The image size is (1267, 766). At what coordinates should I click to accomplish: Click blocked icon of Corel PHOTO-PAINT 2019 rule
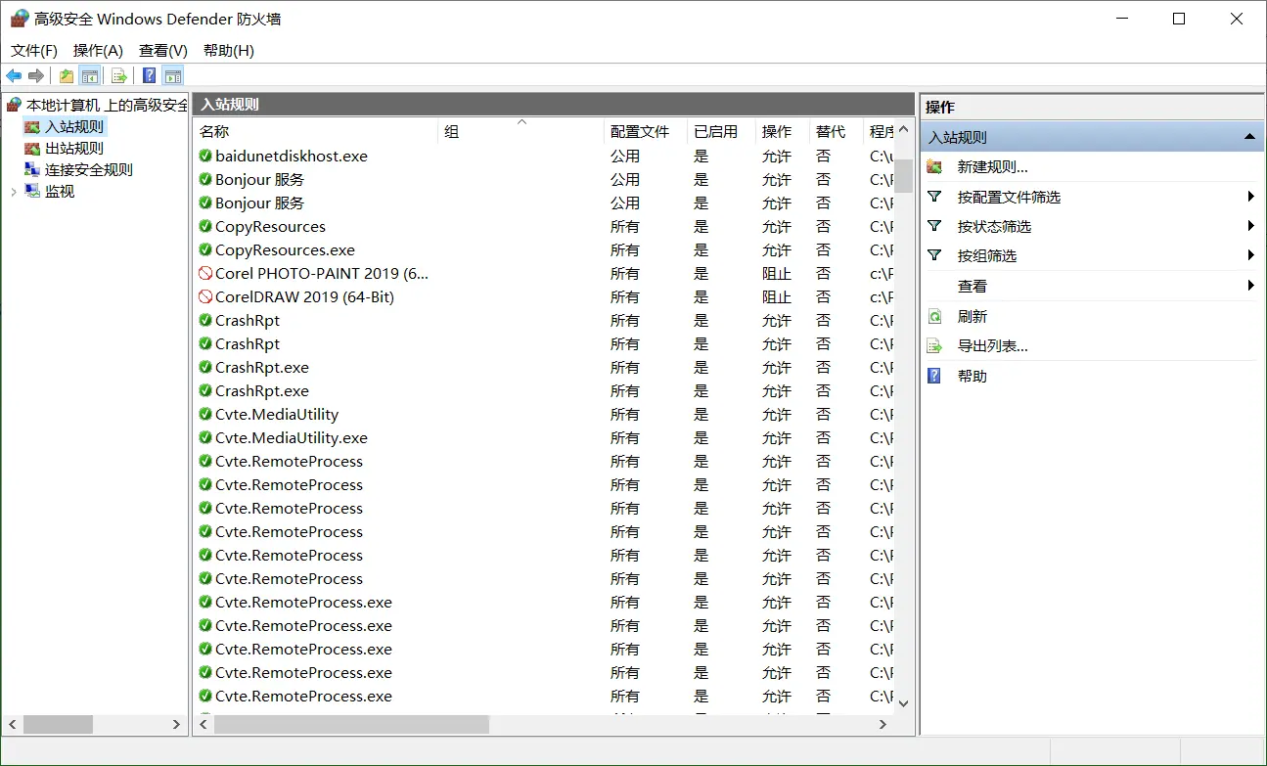205,274
